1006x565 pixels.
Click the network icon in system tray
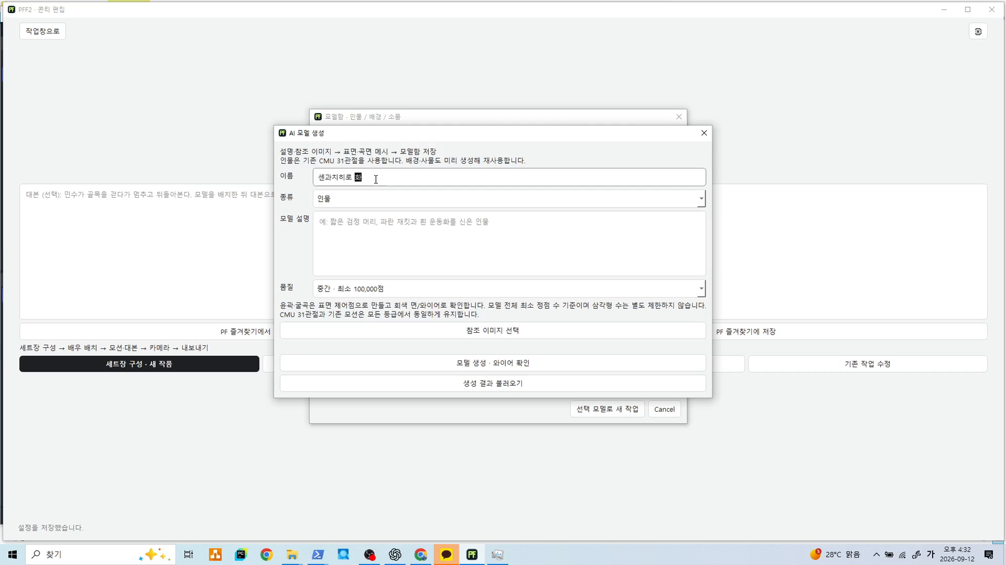(x=902, y=554)
